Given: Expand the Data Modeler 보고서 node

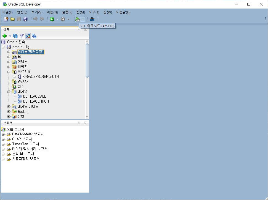Looking at the screenshot, I should click(x=3, y=134).
